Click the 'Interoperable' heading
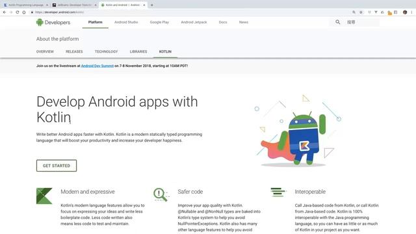Image resolution: width=416 pixels, height=234 pixels. click(310, 192)
